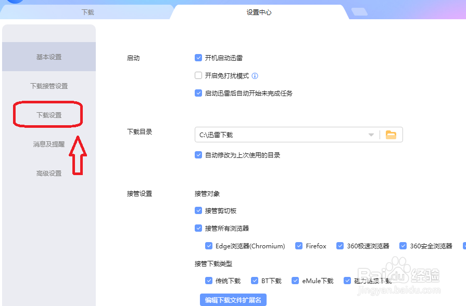
Task: Click 编辑下载文件扩展名 button
Action: [233, 300]
